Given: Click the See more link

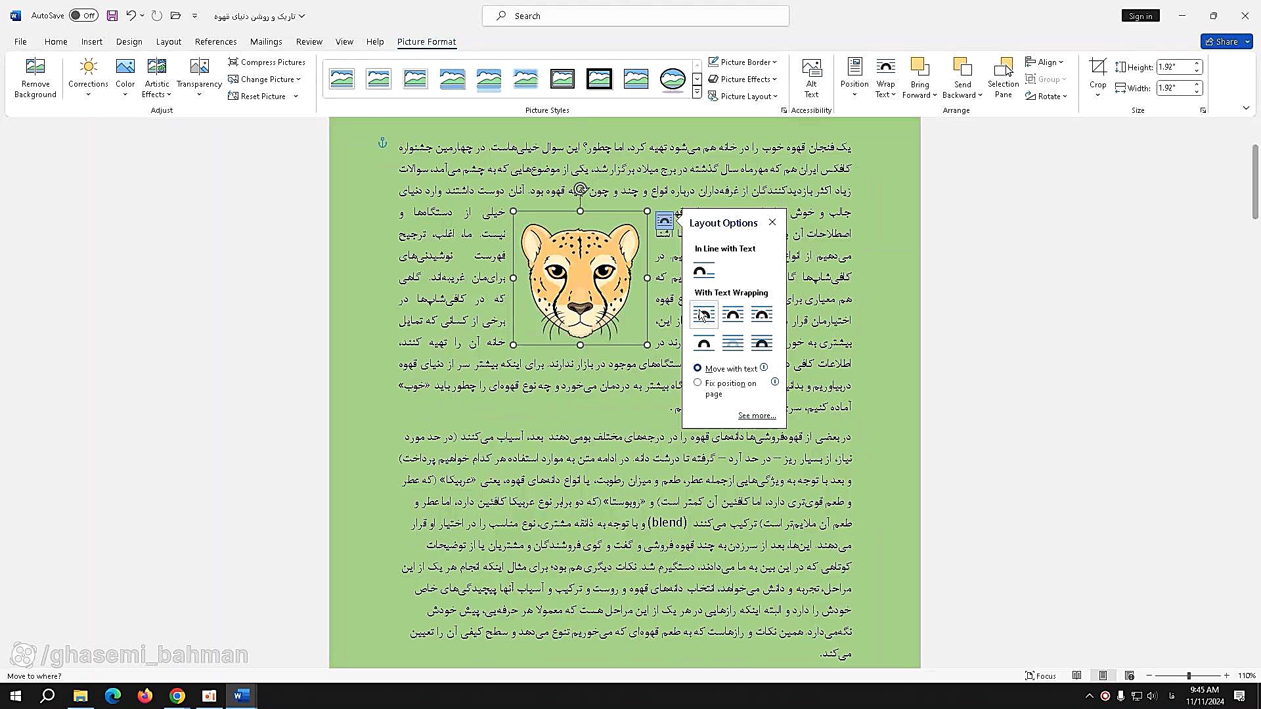Looking at the screenshot, I should coord(757,416).
